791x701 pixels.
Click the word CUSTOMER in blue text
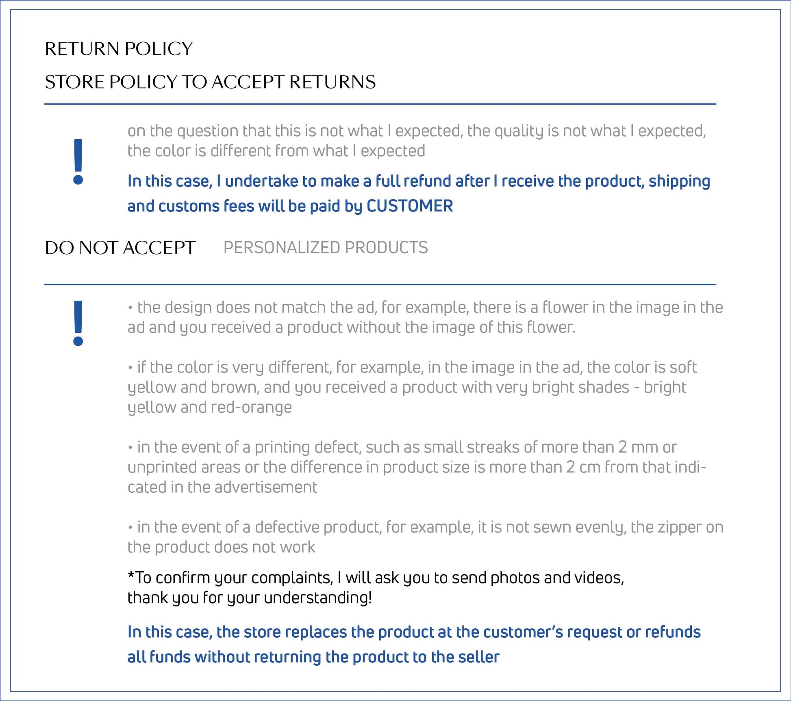click(x=410, y=206)
